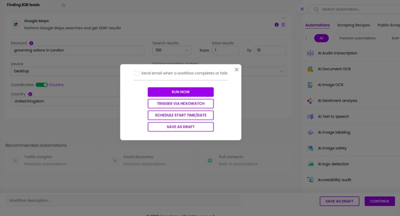Image resolution: width=400 pixels, height=216 pixels.
Task: Click the AI Audio transcription icon
Action: (310, 53)
